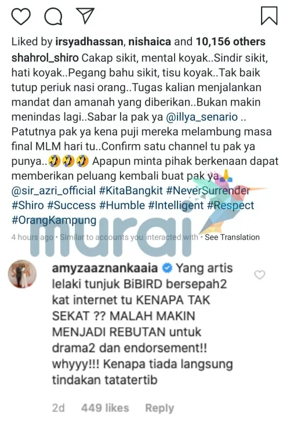
Task: Save post using the bookmark icon
Action: [269, 16]
